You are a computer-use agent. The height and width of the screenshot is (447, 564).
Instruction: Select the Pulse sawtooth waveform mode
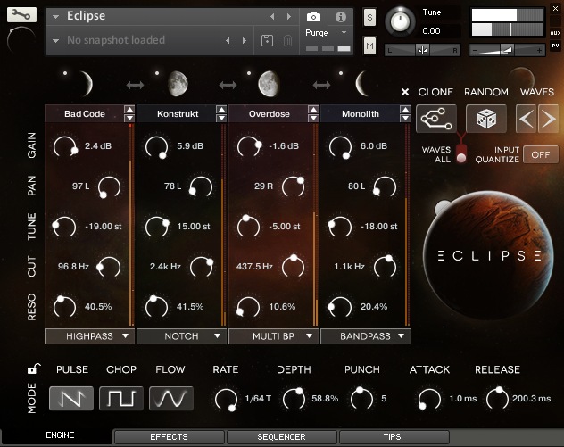point(71,398)
